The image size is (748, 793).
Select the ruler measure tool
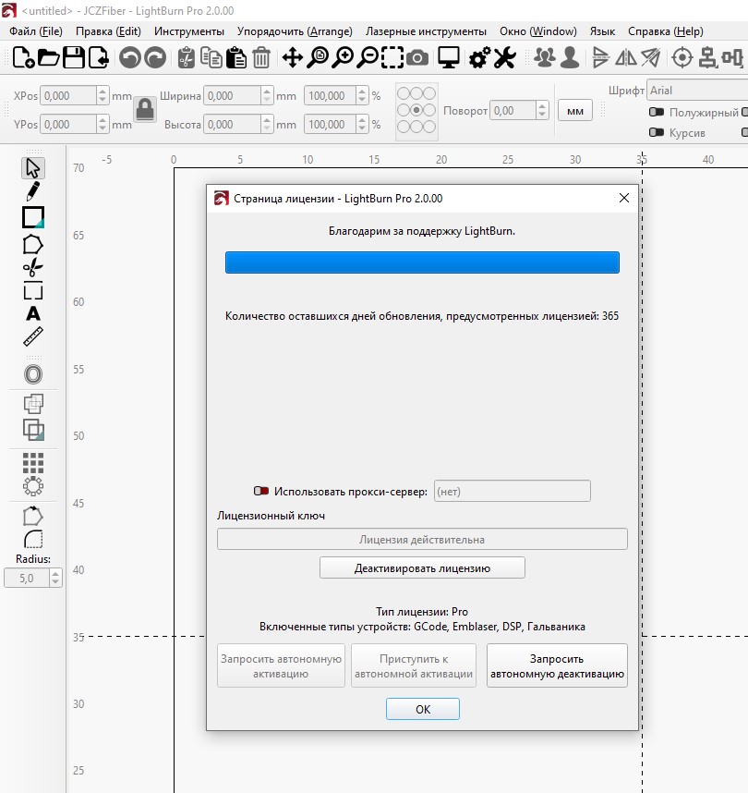[x=32, y=337]
